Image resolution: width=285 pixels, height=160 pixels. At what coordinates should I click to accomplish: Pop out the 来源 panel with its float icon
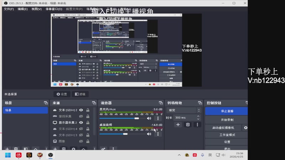click(x=94, y=103)
